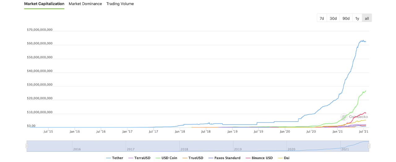The width and height of the screenshot is (396, 162).
Task: Click the $0.00 axis label
Action: [x=31, y=126]
